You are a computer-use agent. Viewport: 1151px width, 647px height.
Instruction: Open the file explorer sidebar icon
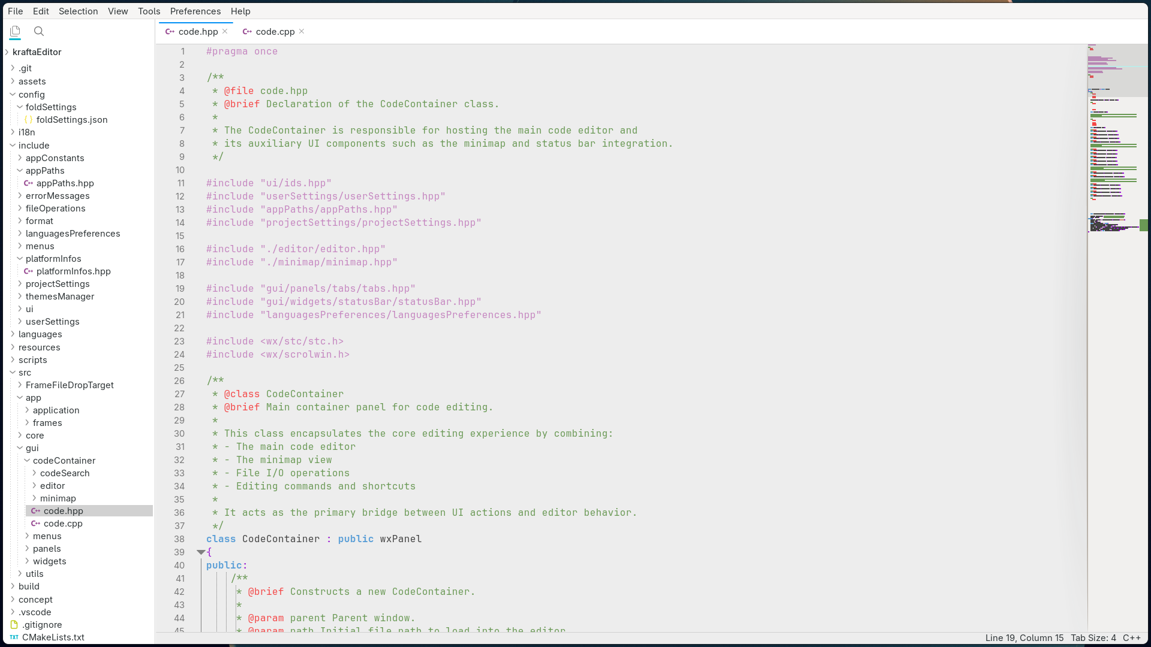pos(15,31)
